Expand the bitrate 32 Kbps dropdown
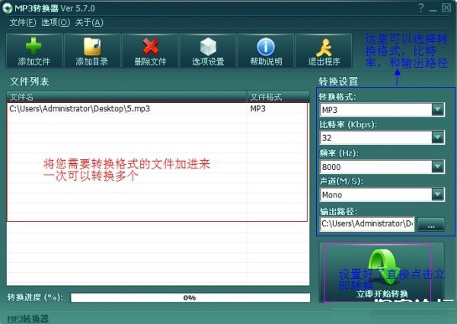Image resolution: width=457 pixels, height=324 pixels. pos(438,137)
